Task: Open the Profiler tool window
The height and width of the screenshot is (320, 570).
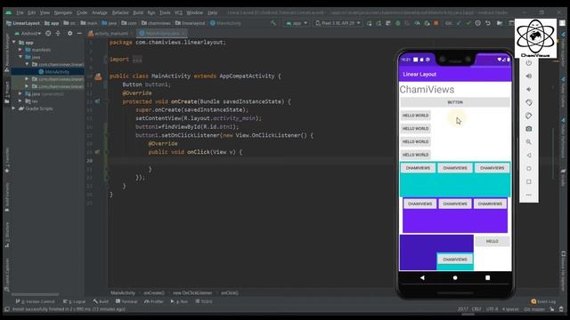Action: tap(154, 301)
